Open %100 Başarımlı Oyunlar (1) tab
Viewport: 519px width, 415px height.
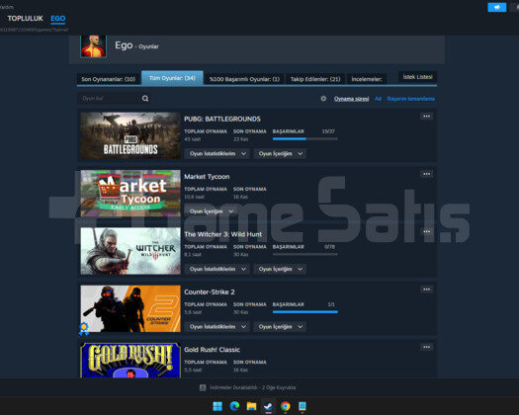(x=244, y=79)
